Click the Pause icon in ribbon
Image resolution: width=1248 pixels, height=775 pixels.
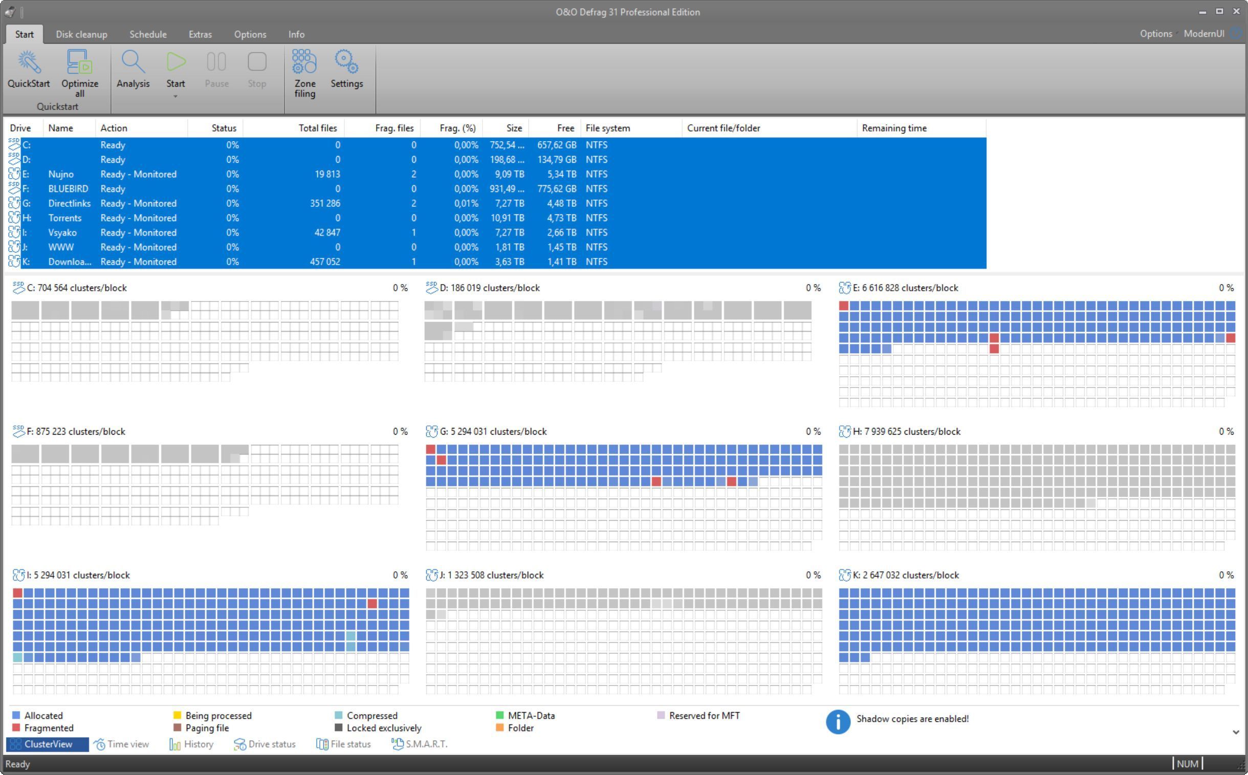click(216, 62)
